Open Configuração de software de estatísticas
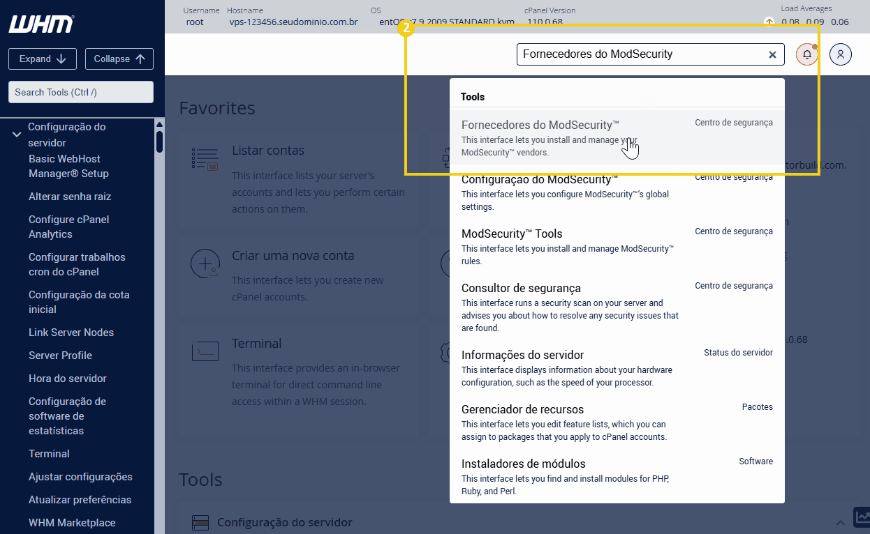Screen dimensions: 870x534 67,416
